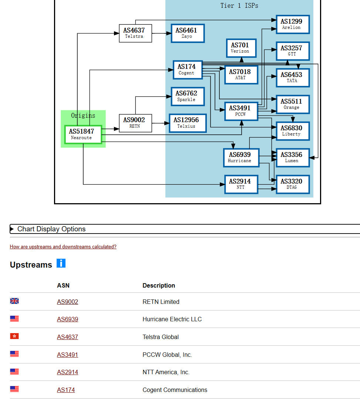Select the AS51847 Nearoute origin node in the graph
360x399 pixels.
pos(83,134)
